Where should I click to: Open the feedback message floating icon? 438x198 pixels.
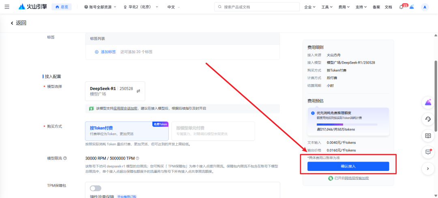coord(428,152)
